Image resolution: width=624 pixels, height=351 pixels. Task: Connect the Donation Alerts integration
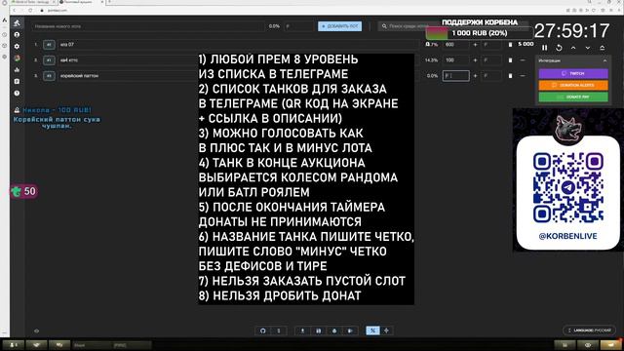tap(573, 85)
